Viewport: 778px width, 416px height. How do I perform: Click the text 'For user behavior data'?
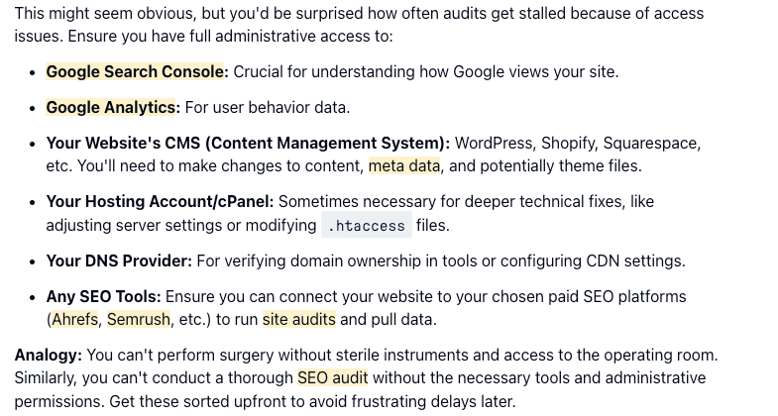tap(268, 107)
